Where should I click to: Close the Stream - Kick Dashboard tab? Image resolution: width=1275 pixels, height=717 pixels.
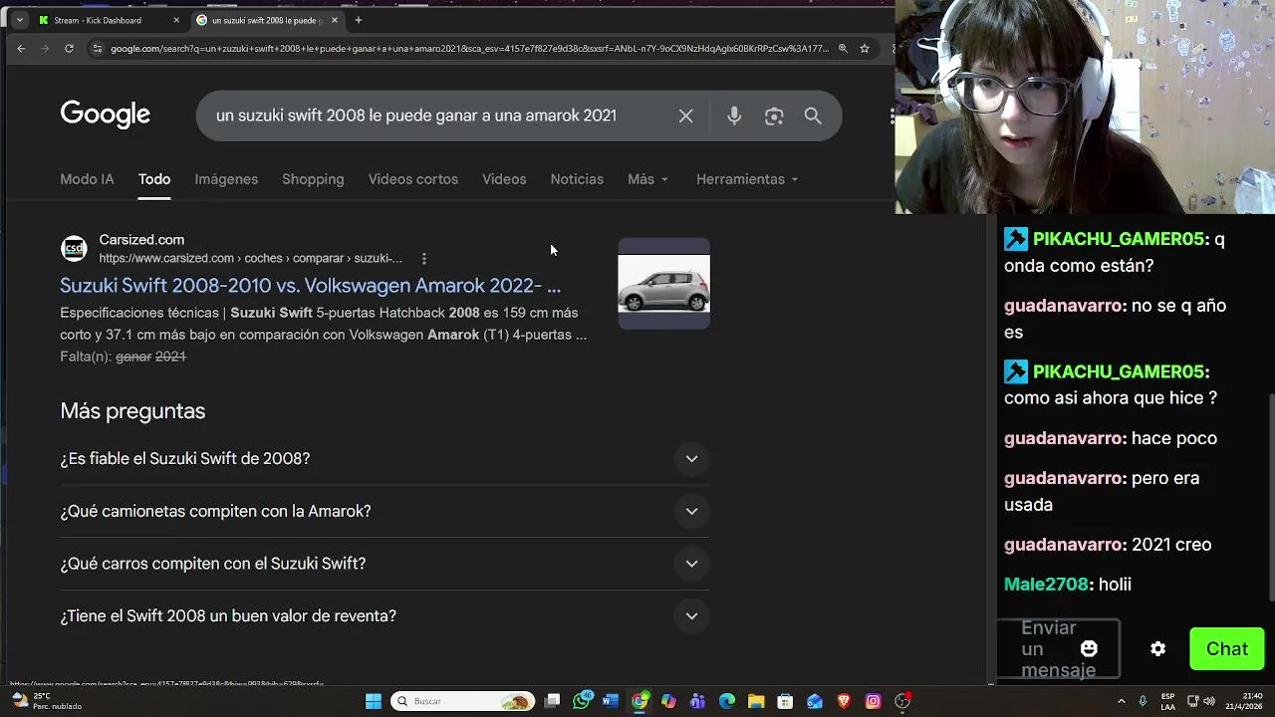(176, 20)
